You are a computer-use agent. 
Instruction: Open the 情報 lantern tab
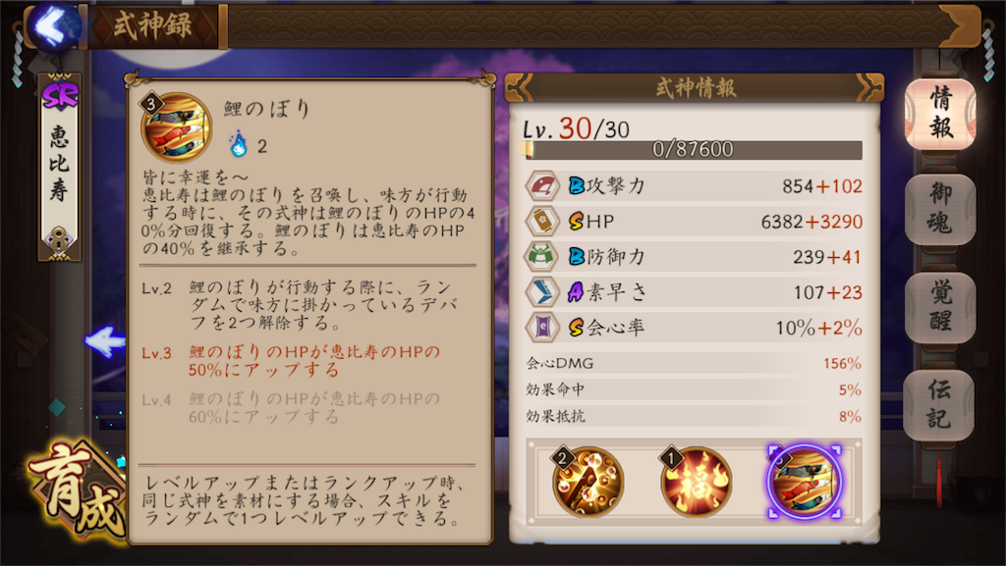[940, 114]
